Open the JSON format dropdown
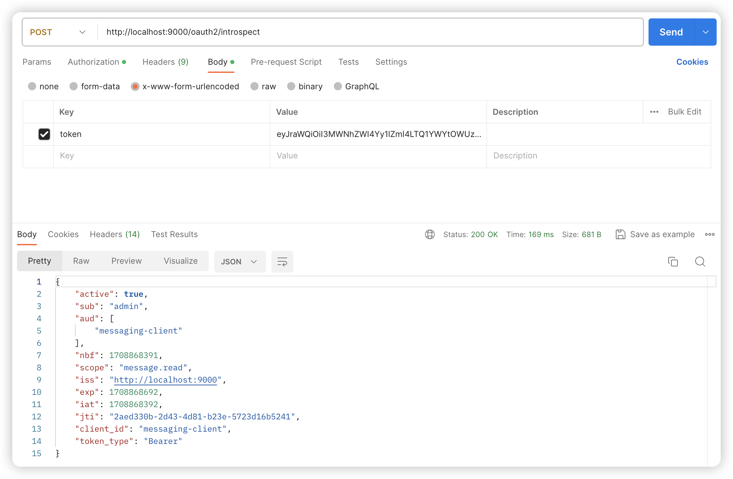 tap(239, 262)
